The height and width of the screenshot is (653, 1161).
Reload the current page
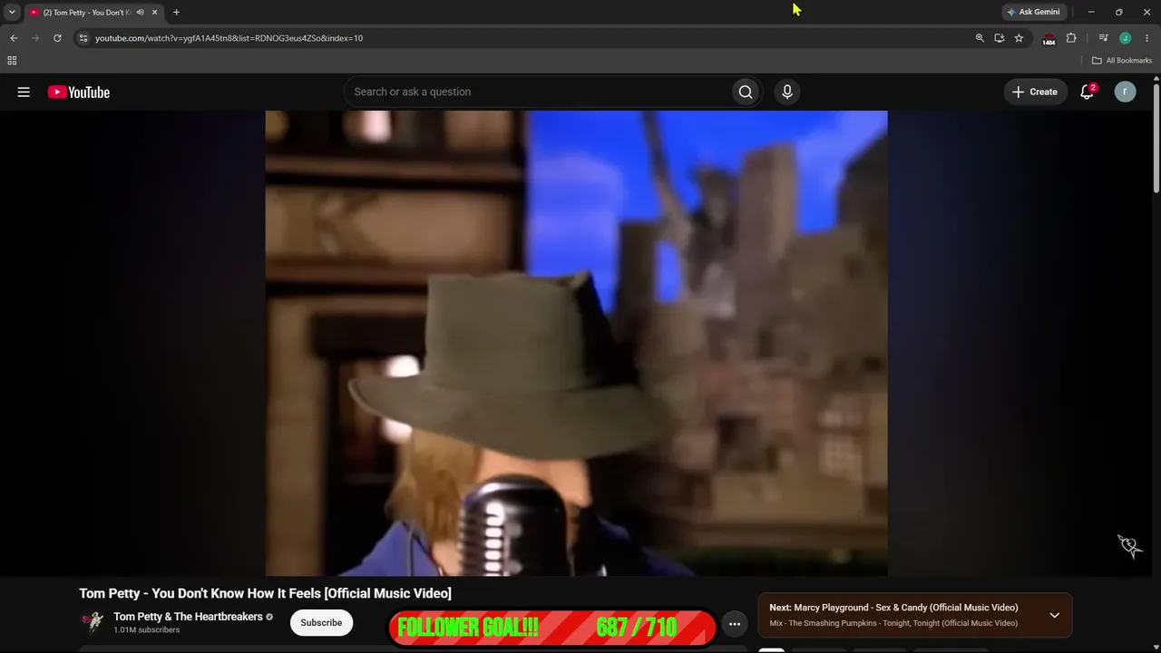point(57,38)
